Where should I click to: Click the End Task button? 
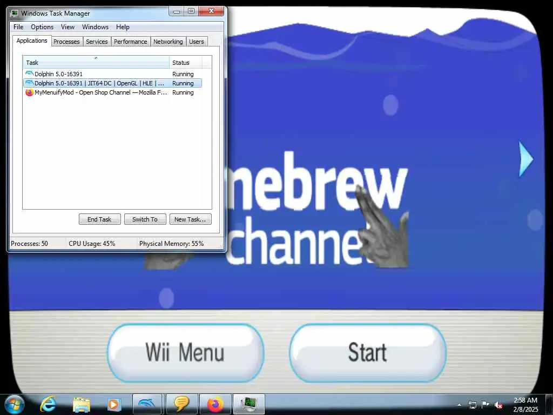[x=99, y=219]
